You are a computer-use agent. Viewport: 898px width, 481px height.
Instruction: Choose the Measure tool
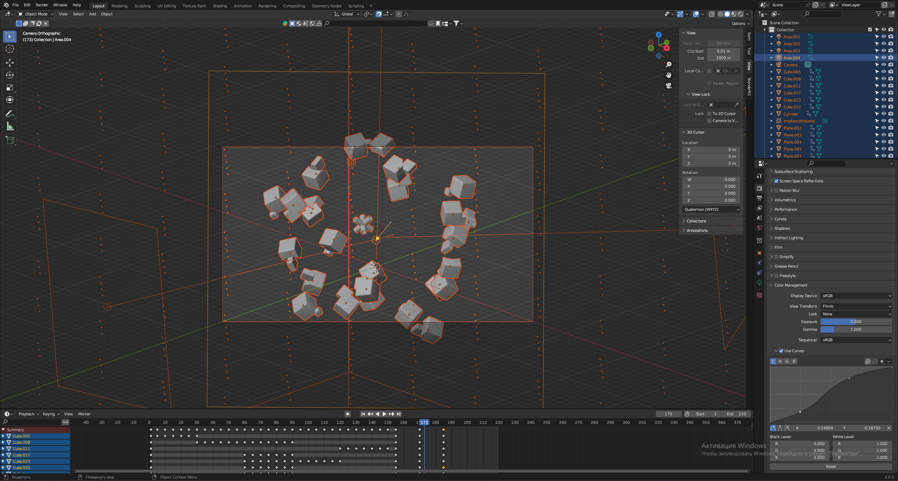10,126
